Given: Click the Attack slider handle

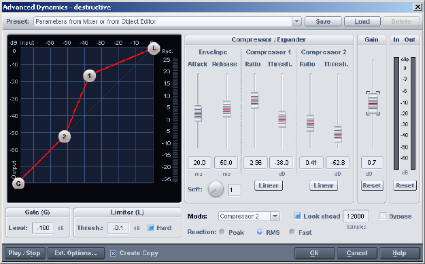Looking at the screenshot, I should (198, 113).
